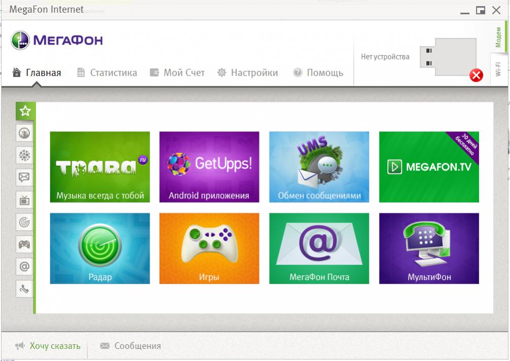Close the MegaFon Internet window
Viewport: 510px width, 361px height.
pyautogui.click(x=496, y=11)
